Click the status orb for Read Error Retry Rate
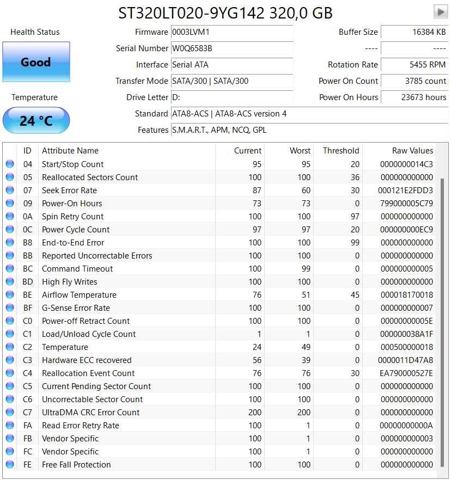This screenshot has height=480, width=451. pyautogui.click(x=10, y=425)
